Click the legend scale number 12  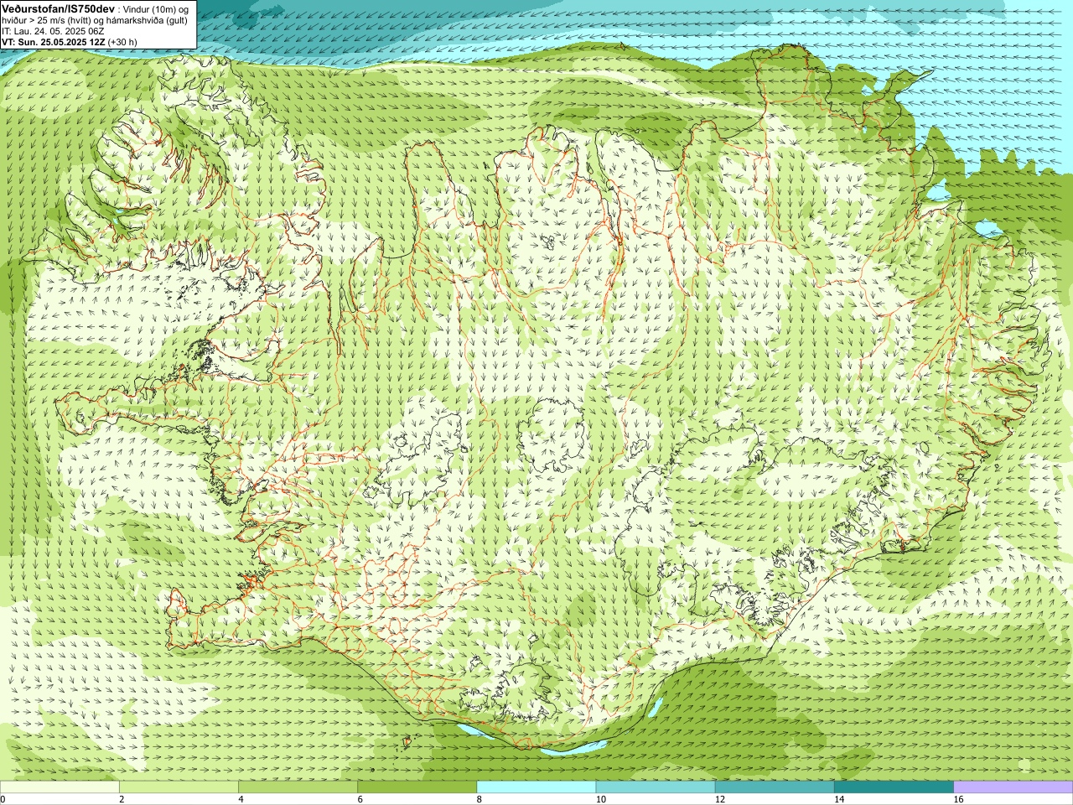click(719, 799)
